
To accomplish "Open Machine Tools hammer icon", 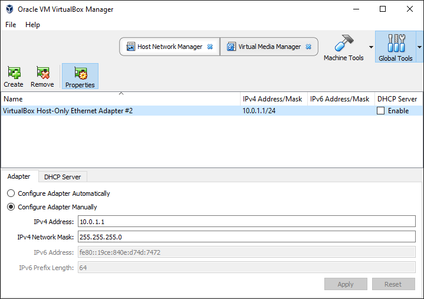I will (344, 42).
